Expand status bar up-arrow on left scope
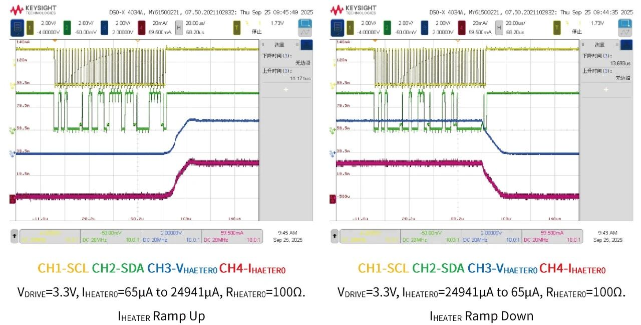641x325 pixels. [x=14, y=234]
